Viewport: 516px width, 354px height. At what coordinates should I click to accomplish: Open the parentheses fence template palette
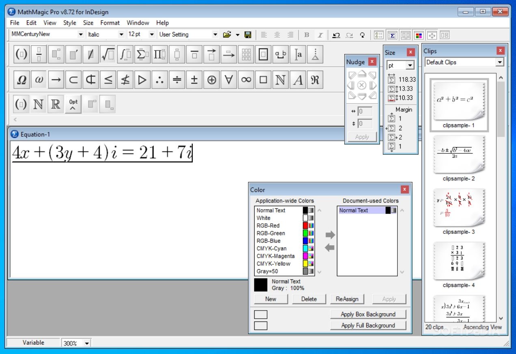click(x=22, y=54)
